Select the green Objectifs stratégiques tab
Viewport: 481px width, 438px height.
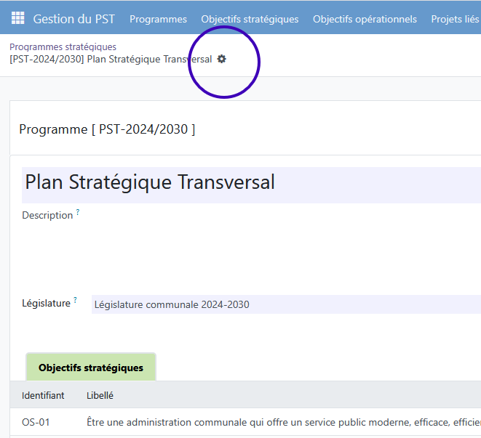[x=91, y=368]
